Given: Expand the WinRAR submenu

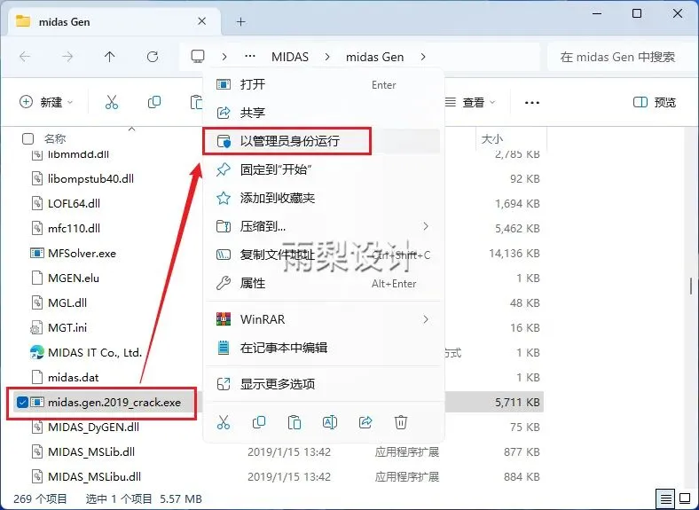Looking at the screenshot, I should [426, 319].
